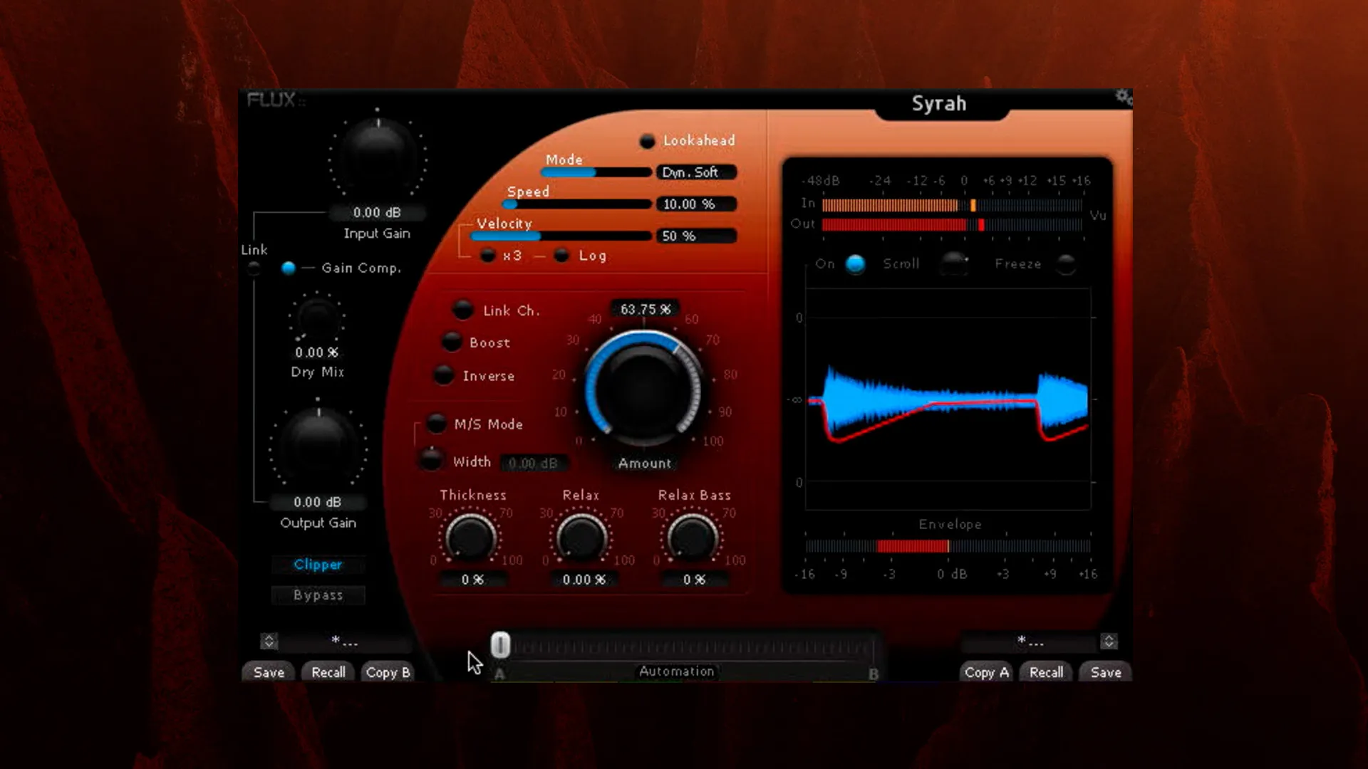
Task: Recall preset slot A
Action: pyautogui.click(x=328, y=672)
